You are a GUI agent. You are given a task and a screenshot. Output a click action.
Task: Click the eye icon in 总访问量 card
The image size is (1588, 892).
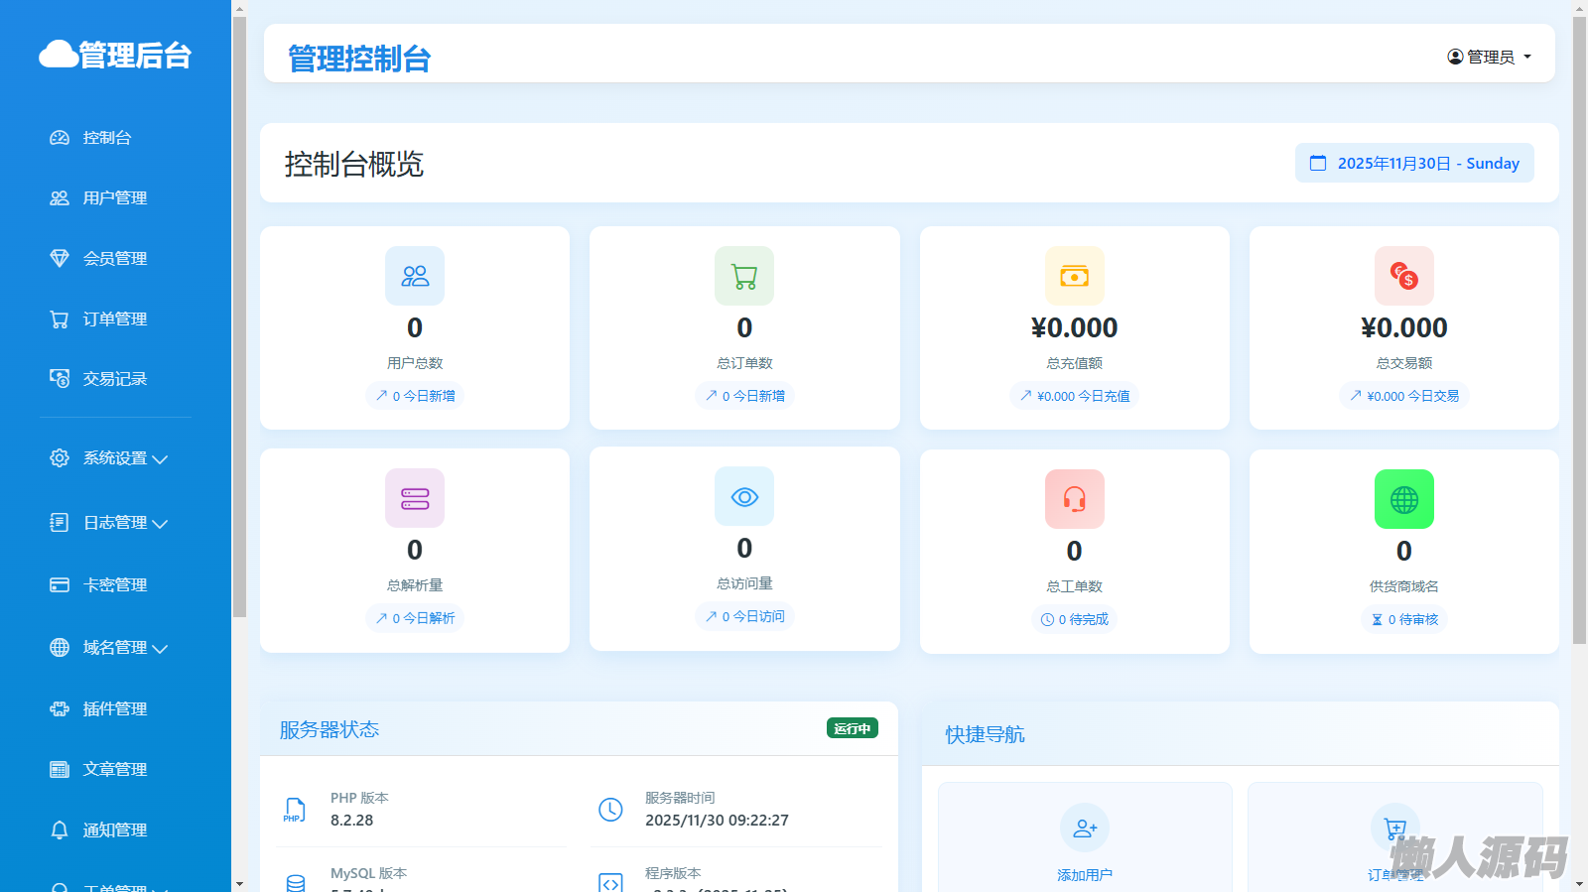[744, 496]
